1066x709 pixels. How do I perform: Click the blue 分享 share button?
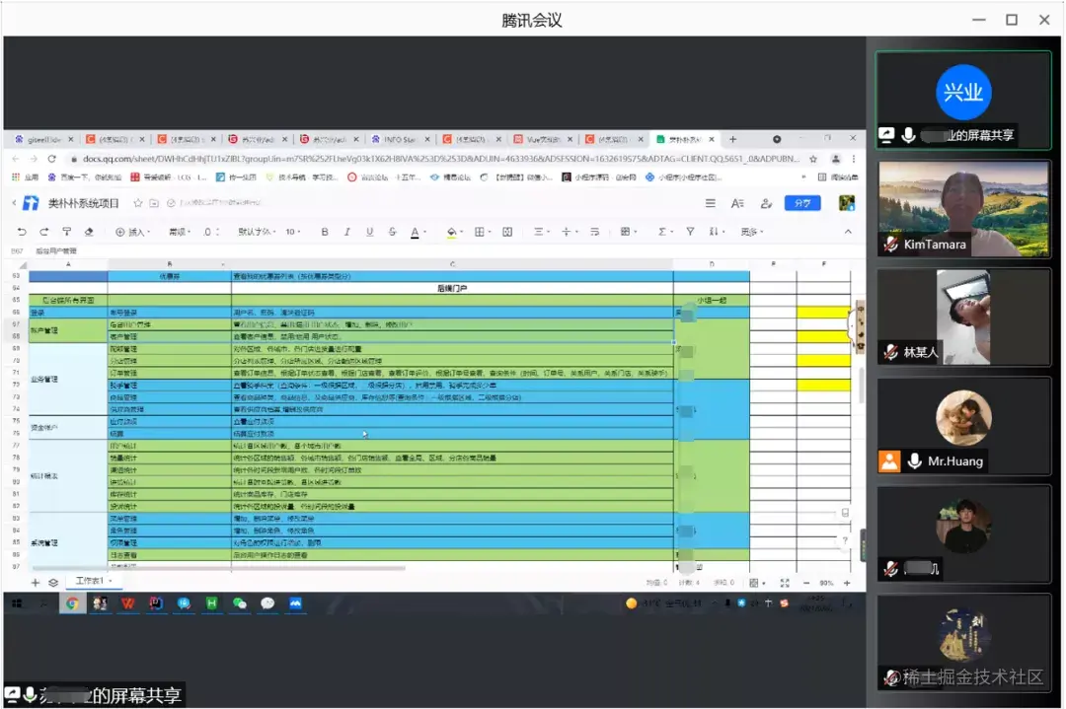point(802,203)
